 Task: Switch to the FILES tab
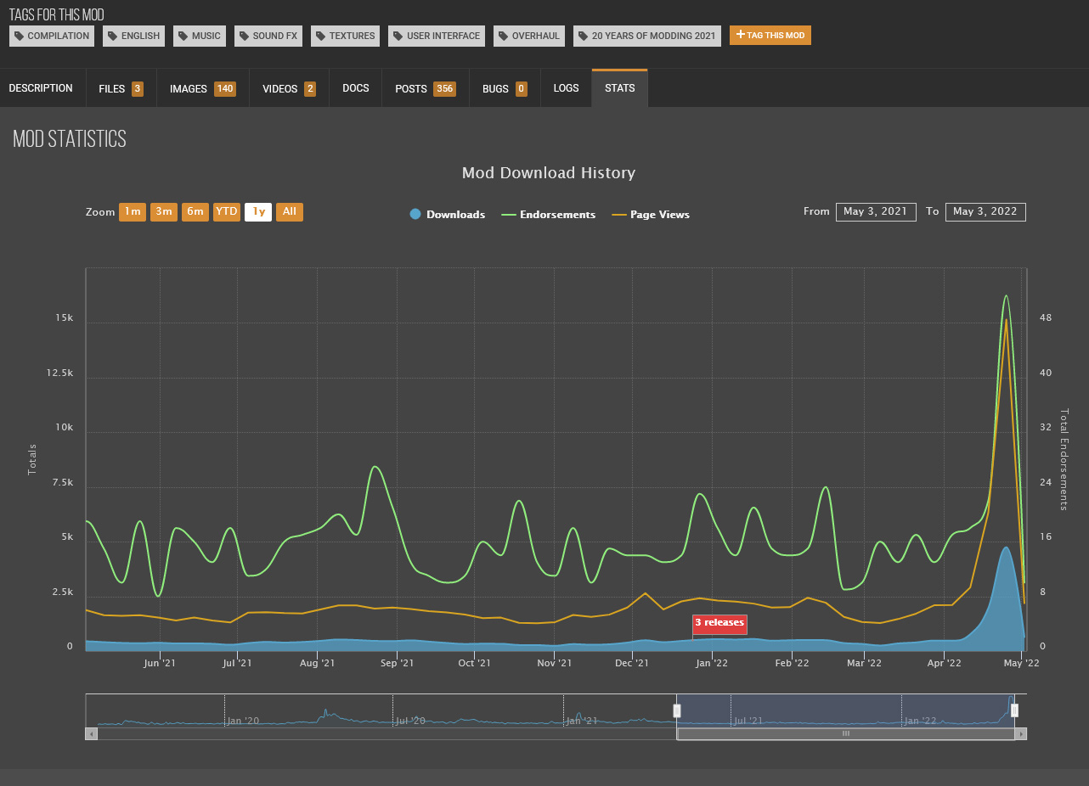pos(121,88)
